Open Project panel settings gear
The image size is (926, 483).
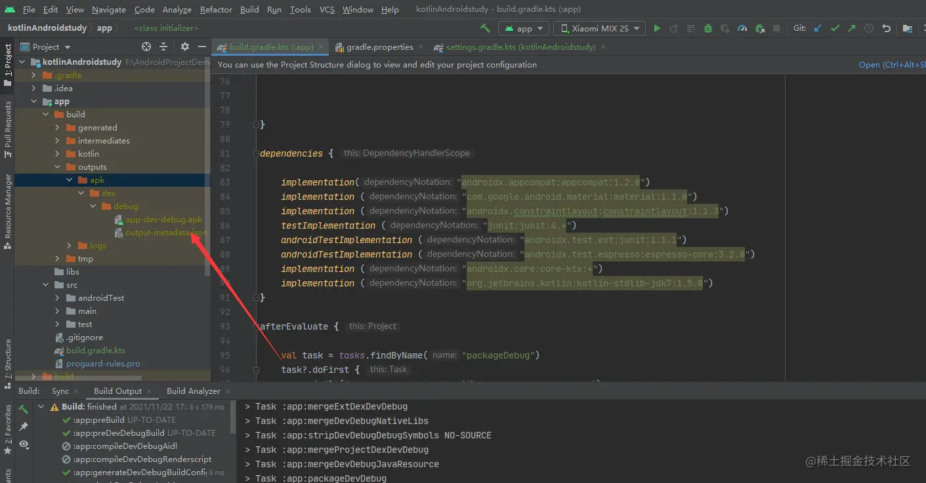(x=185, y=47)
